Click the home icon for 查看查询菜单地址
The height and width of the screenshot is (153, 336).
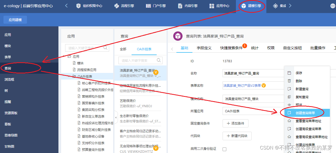[289, 121]
